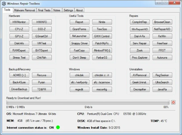Run CPU-Z
This screenshot has height=135, width=182.
tap(19, 29)
